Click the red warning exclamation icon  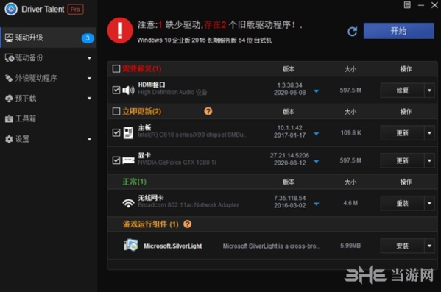[x=120, y=30]
